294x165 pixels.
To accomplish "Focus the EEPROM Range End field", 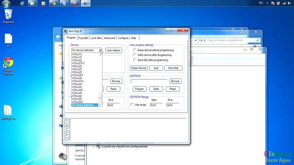I will 173,105.
